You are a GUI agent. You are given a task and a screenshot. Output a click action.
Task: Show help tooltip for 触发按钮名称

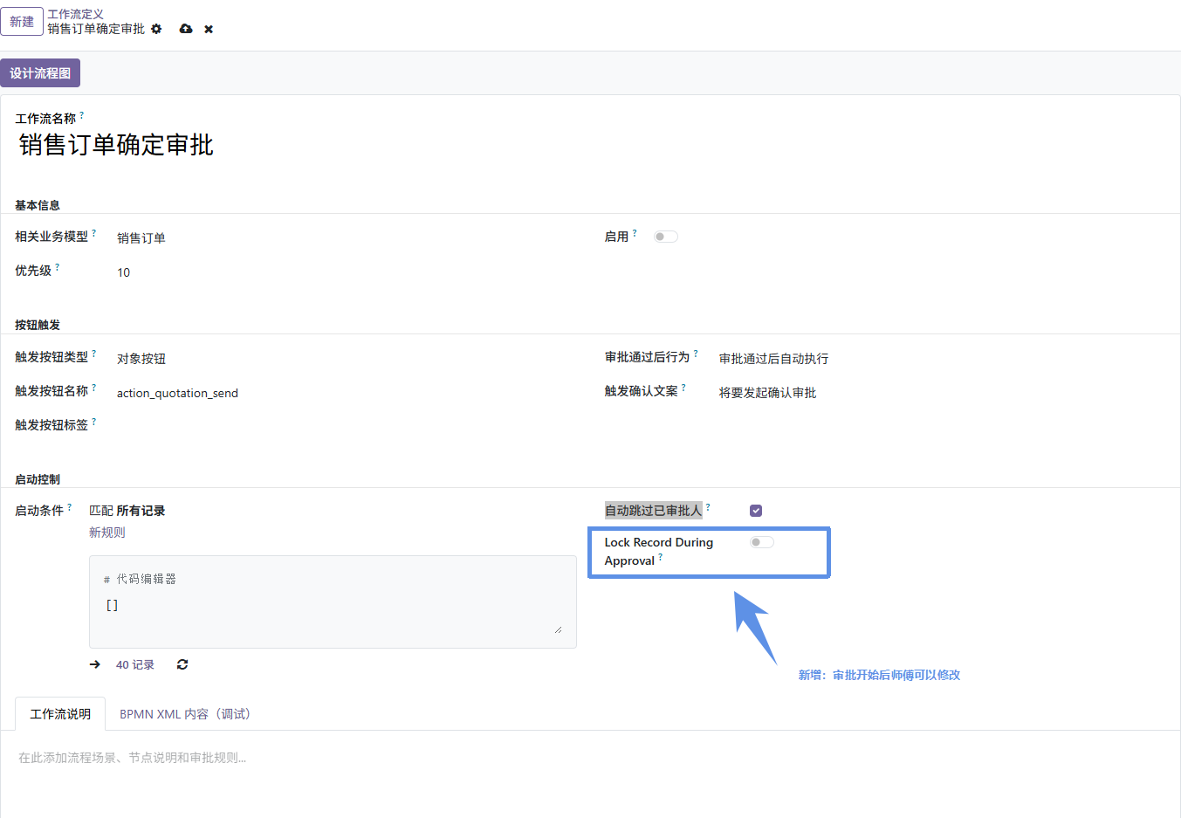(93, 388)
